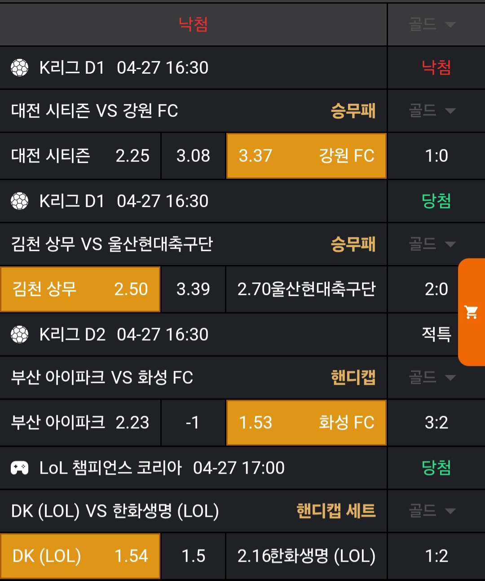
Task: Pick the draw option at 3.08 odds
Action: (x=193, y=156)
